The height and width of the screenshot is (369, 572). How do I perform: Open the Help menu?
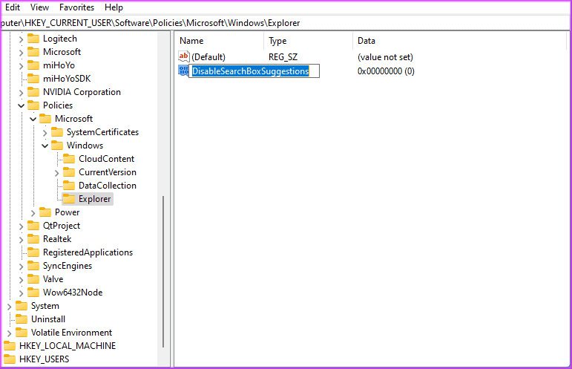tap(114, 7)
